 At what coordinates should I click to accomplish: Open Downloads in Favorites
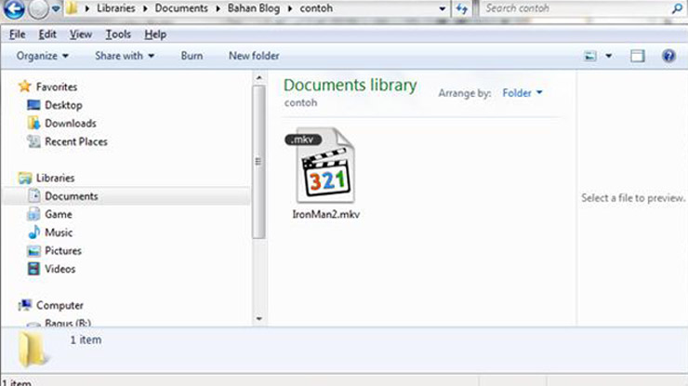[x=71, y=124]
